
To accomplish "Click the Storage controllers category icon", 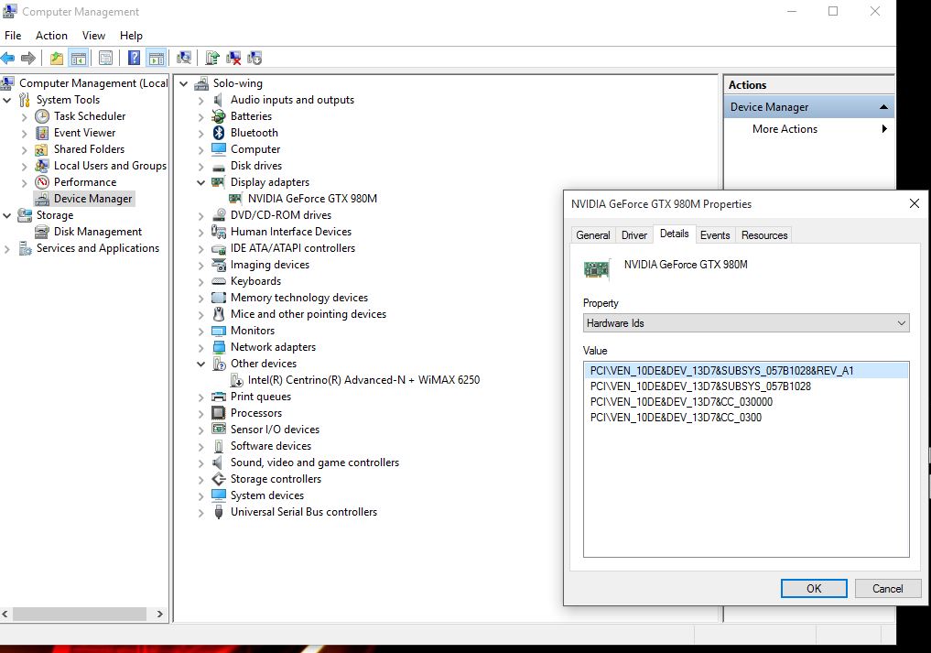I will click(219, 479).
